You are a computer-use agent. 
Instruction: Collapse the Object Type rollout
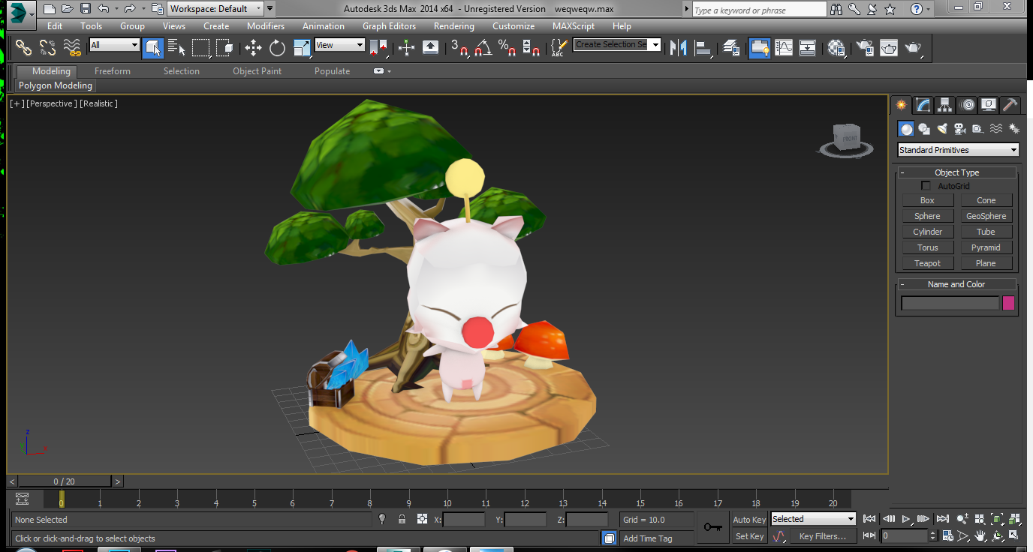[956, 172]
